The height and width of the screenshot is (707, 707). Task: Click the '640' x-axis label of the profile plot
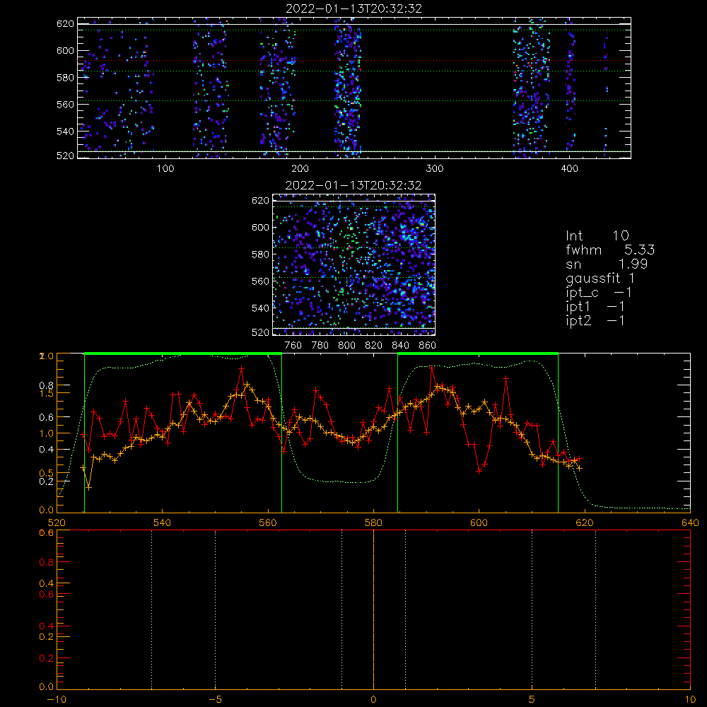coord(690,522)
